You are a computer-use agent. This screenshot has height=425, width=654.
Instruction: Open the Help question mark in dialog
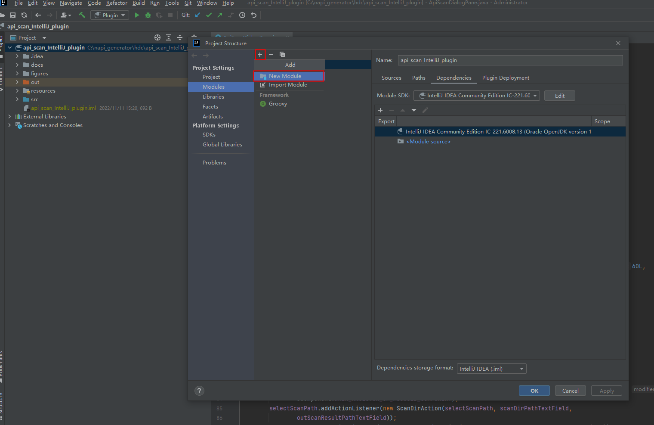[199, 391]
